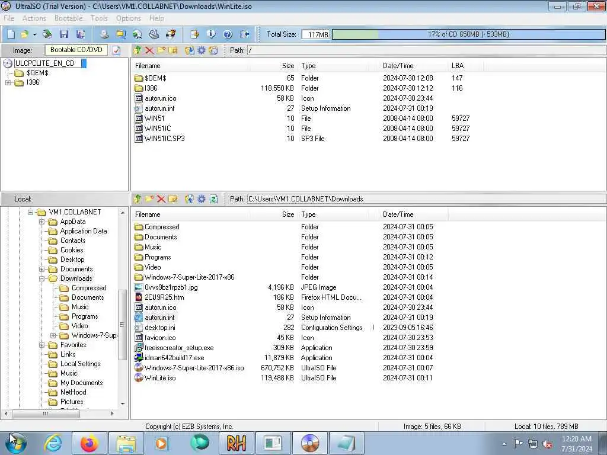The width and height of the screenshot is (607, 455).
Task: Expand the I386 folder in image tree
Action: (x=8, y=82)
